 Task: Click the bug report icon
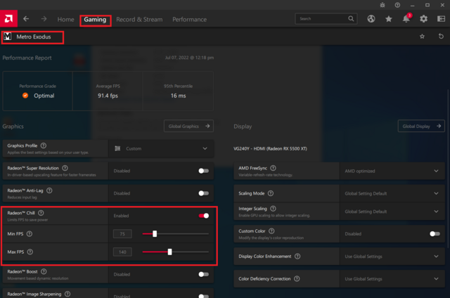tap(382, 5)
